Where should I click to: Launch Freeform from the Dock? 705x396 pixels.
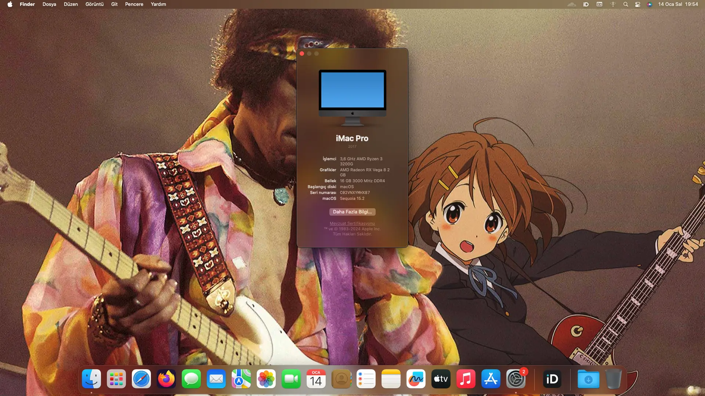click(416, 379)
